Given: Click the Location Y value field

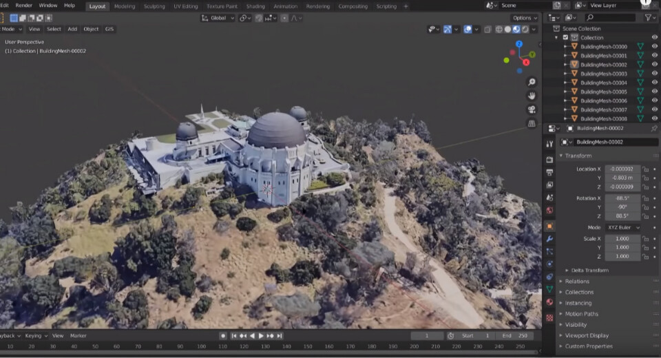Looking at the screenshot, I should click(622, 178).
